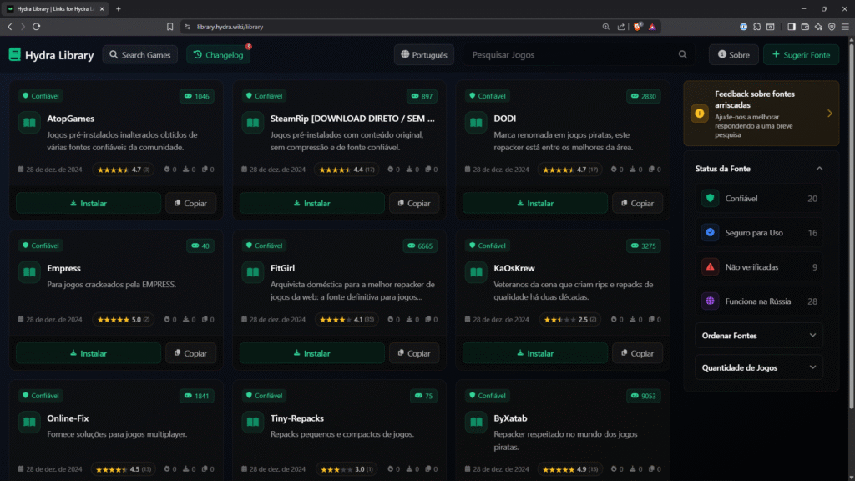Click Instalar on the SteamRip card
Image resolution: width=855 pixels, height=481 pixels.
pos(312,203)
